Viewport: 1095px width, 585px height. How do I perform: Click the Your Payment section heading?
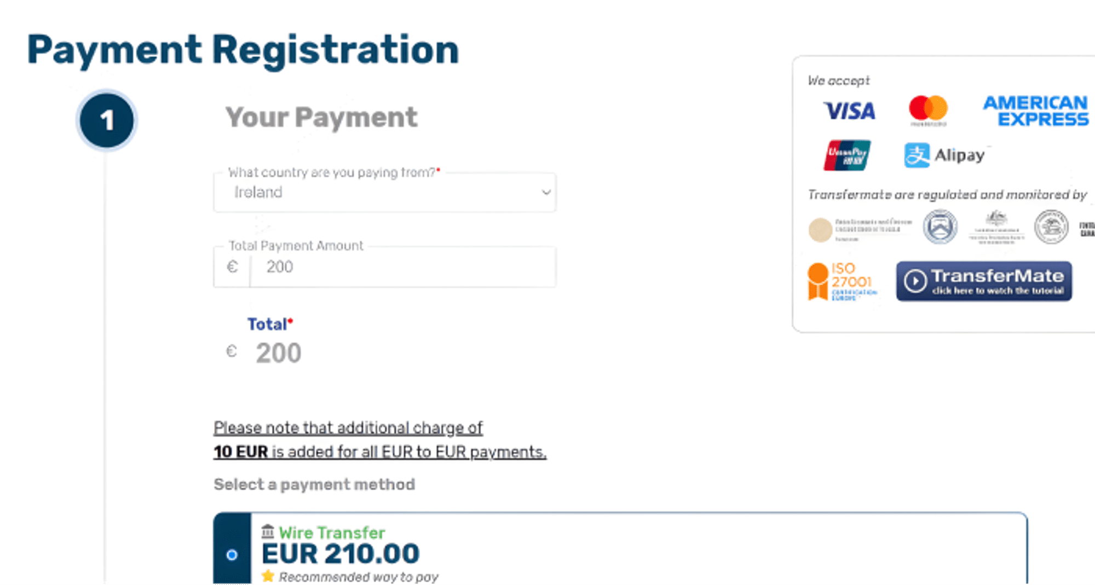click(321, 117)
